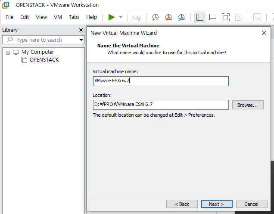The image size is (274, 214).
Task: Take a snapshot of this virtual machine
Action: pos(155,17)
